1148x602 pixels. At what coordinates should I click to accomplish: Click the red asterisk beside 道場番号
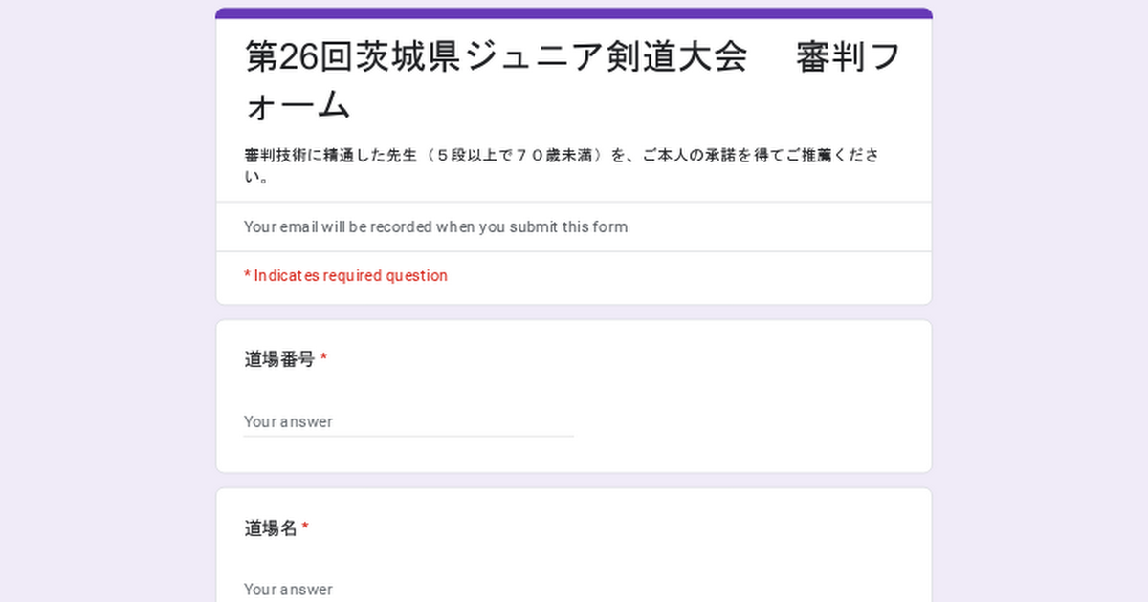323,358
